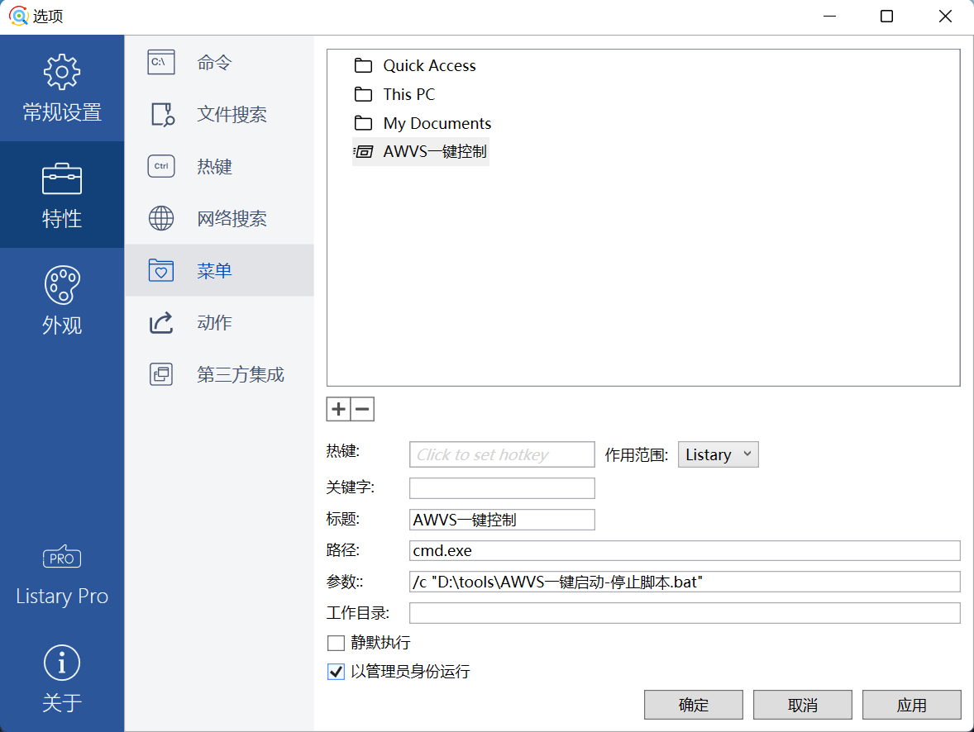The width and height of the screenshot is (974, 732).
Task: Focus the 参数 field with bat path
Action: [685, 582]
